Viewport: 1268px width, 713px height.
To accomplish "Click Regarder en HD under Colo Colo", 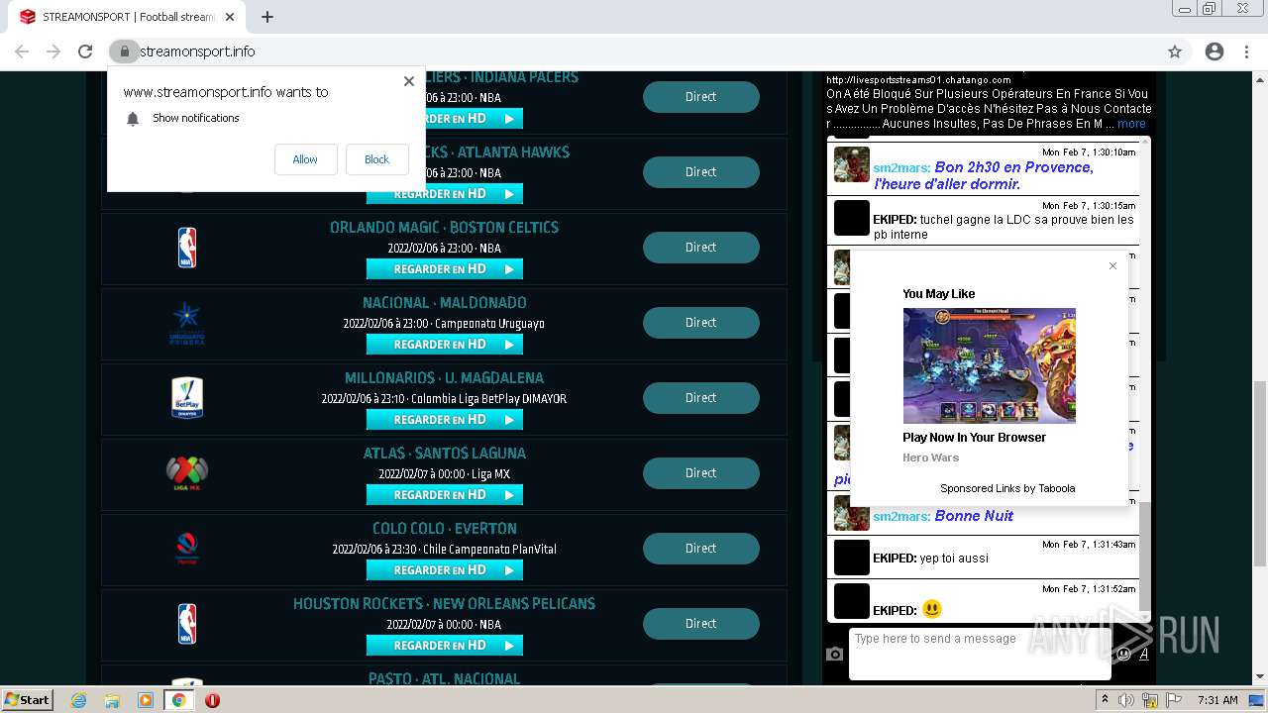I will 444,570.
